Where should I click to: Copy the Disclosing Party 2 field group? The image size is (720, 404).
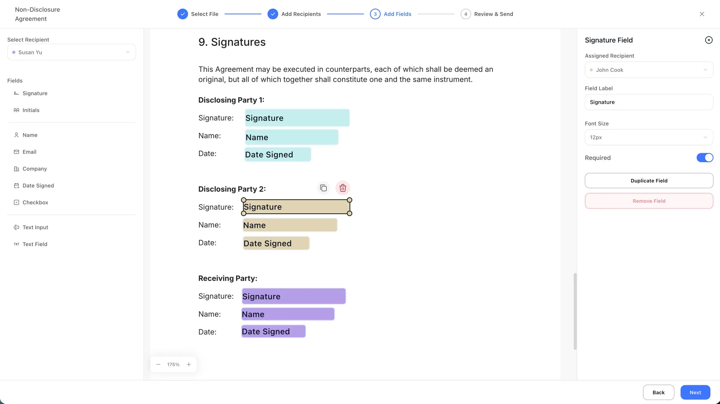point(323,188)
